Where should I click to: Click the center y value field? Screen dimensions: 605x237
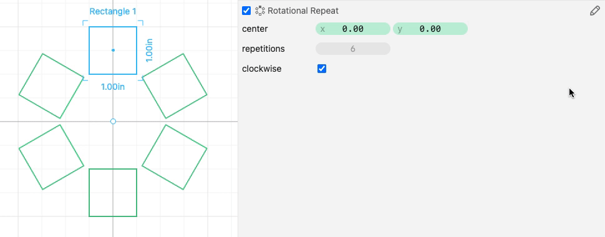[430, 29]
